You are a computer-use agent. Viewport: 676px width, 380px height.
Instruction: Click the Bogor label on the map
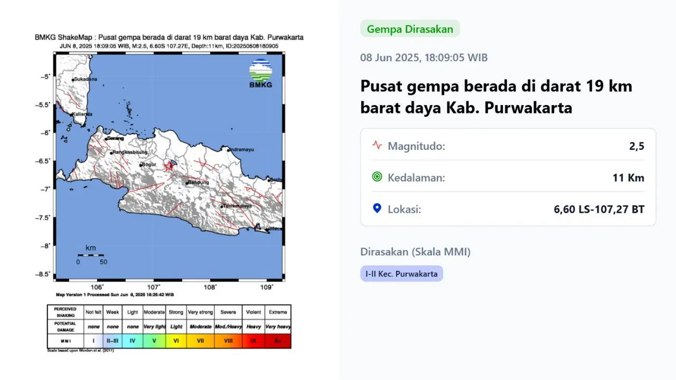point(149,165)
